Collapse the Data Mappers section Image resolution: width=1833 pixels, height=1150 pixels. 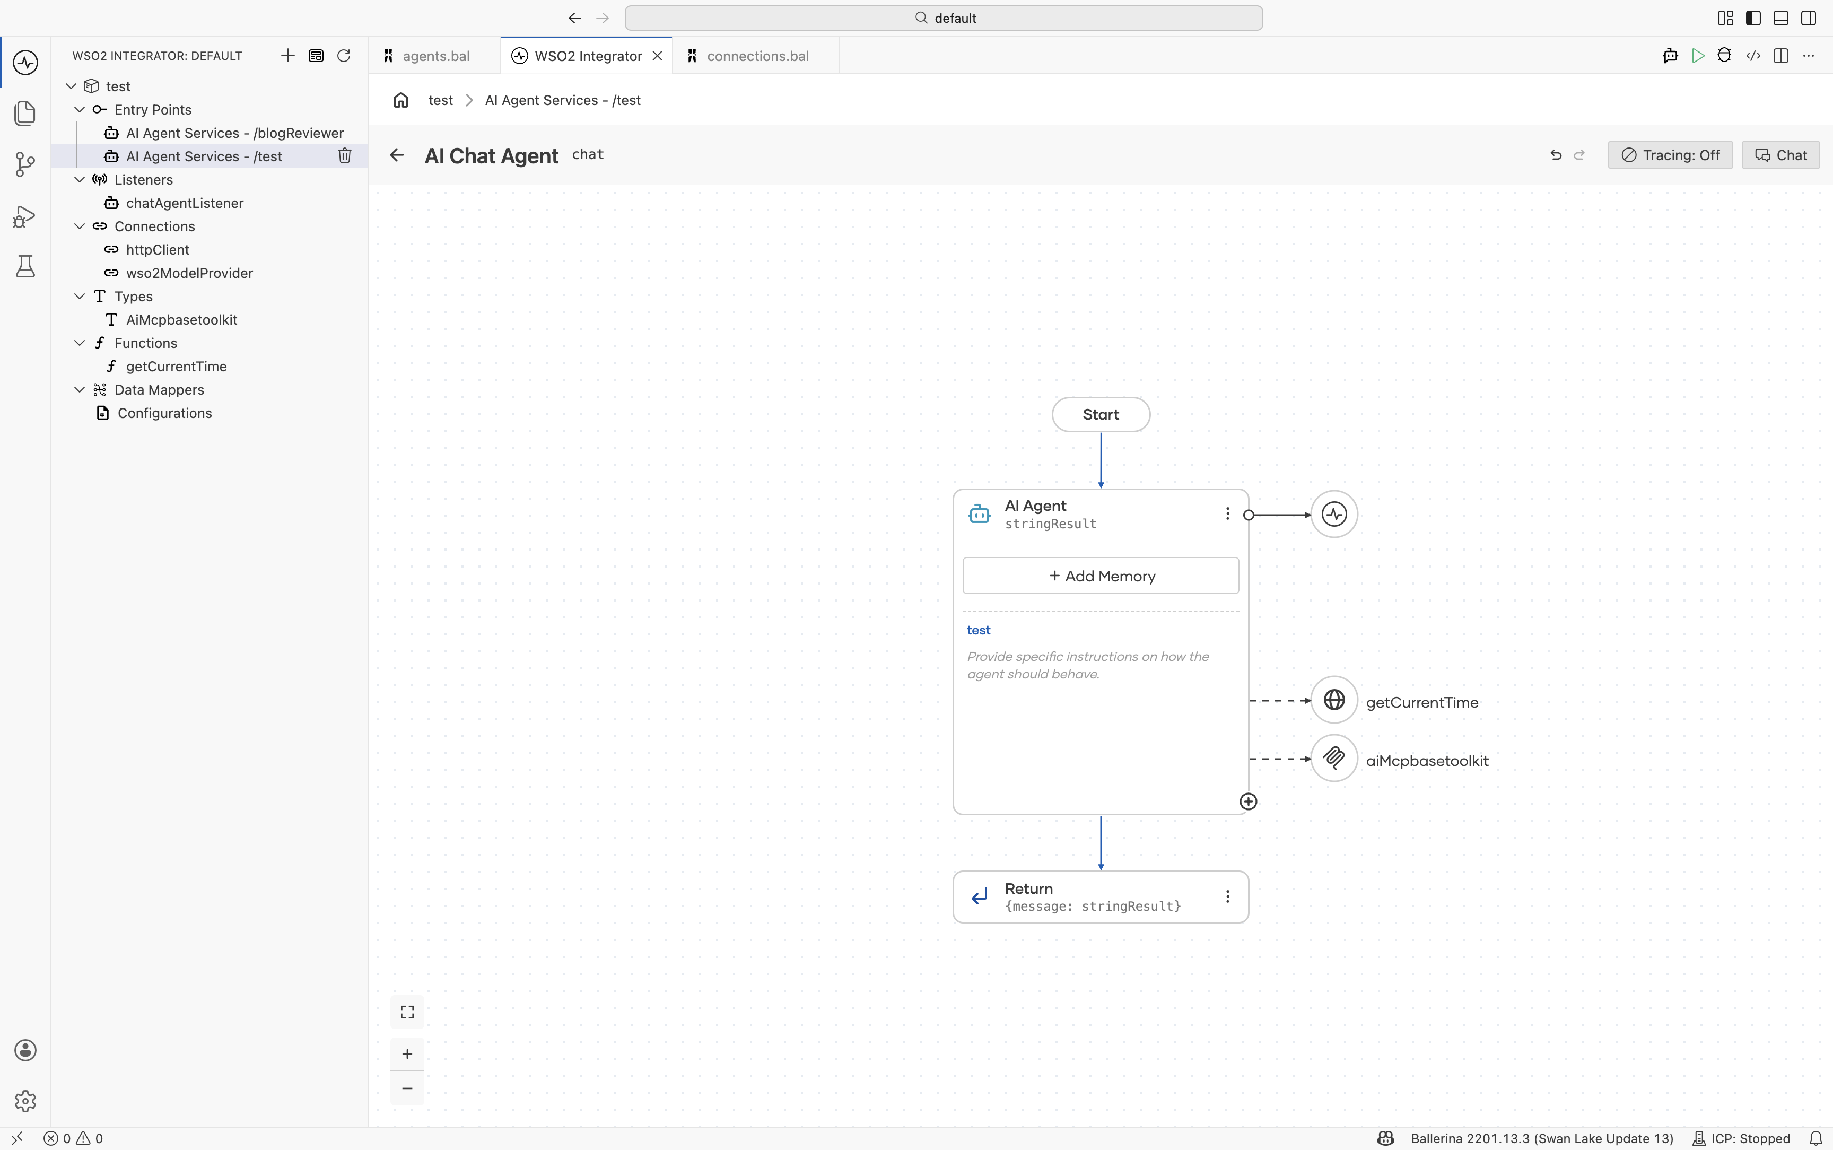(x=79, y=389)
